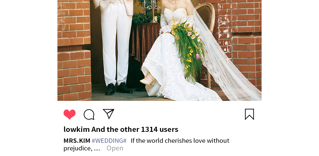Open the lowkim user profile
Screen dimensions: 319x156
tap(77, 129)
